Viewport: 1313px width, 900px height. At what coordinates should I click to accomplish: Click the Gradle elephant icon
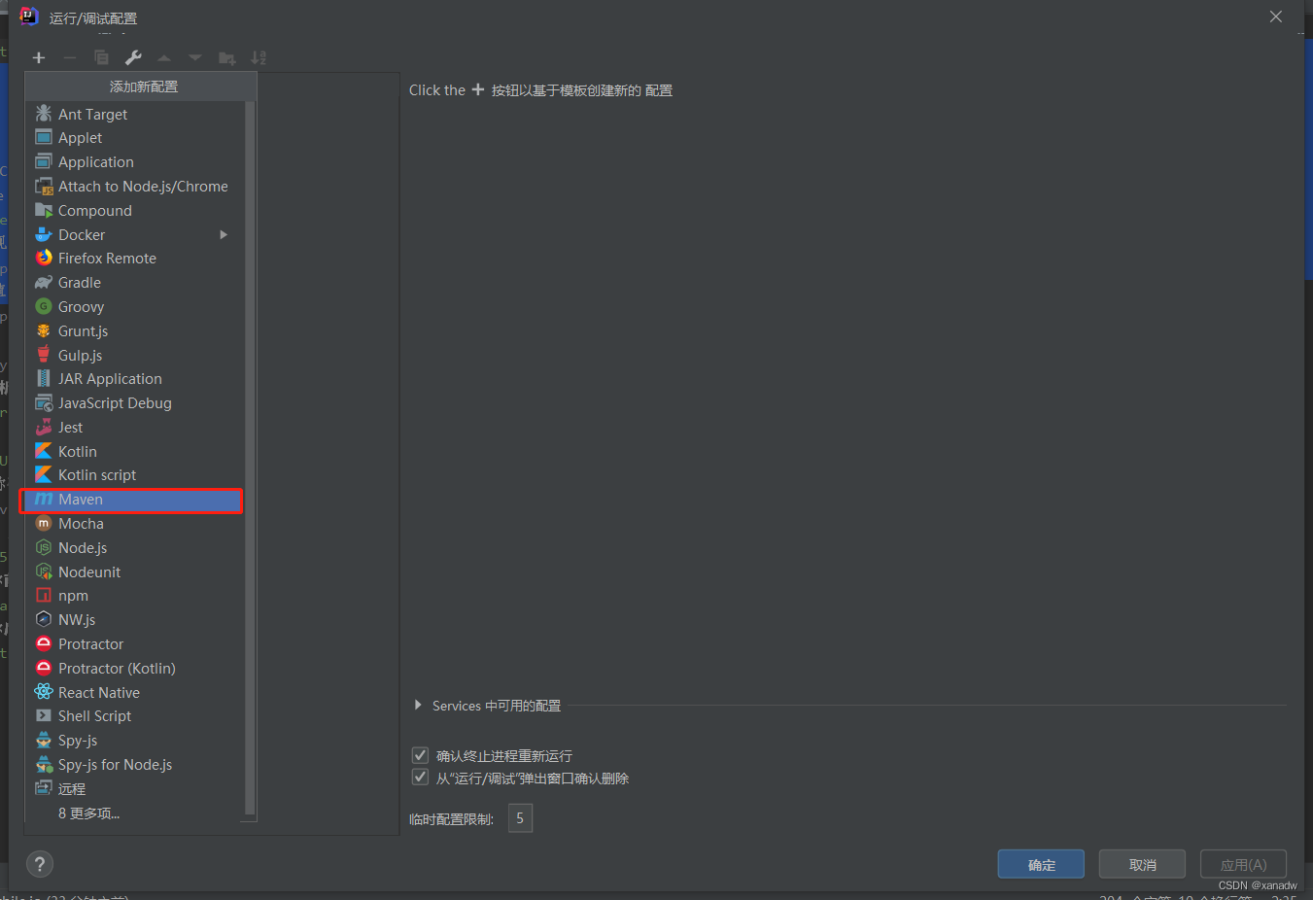[44, 282]
